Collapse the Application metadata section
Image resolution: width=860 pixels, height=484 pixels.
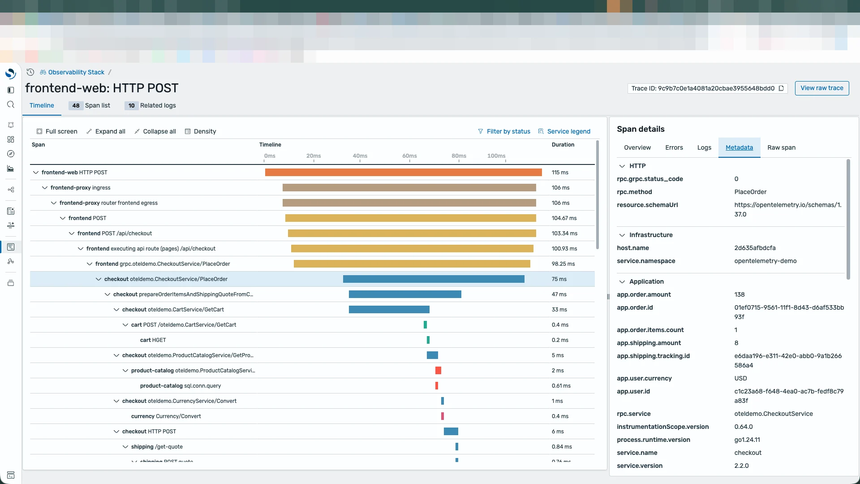(x=622, y=281)
